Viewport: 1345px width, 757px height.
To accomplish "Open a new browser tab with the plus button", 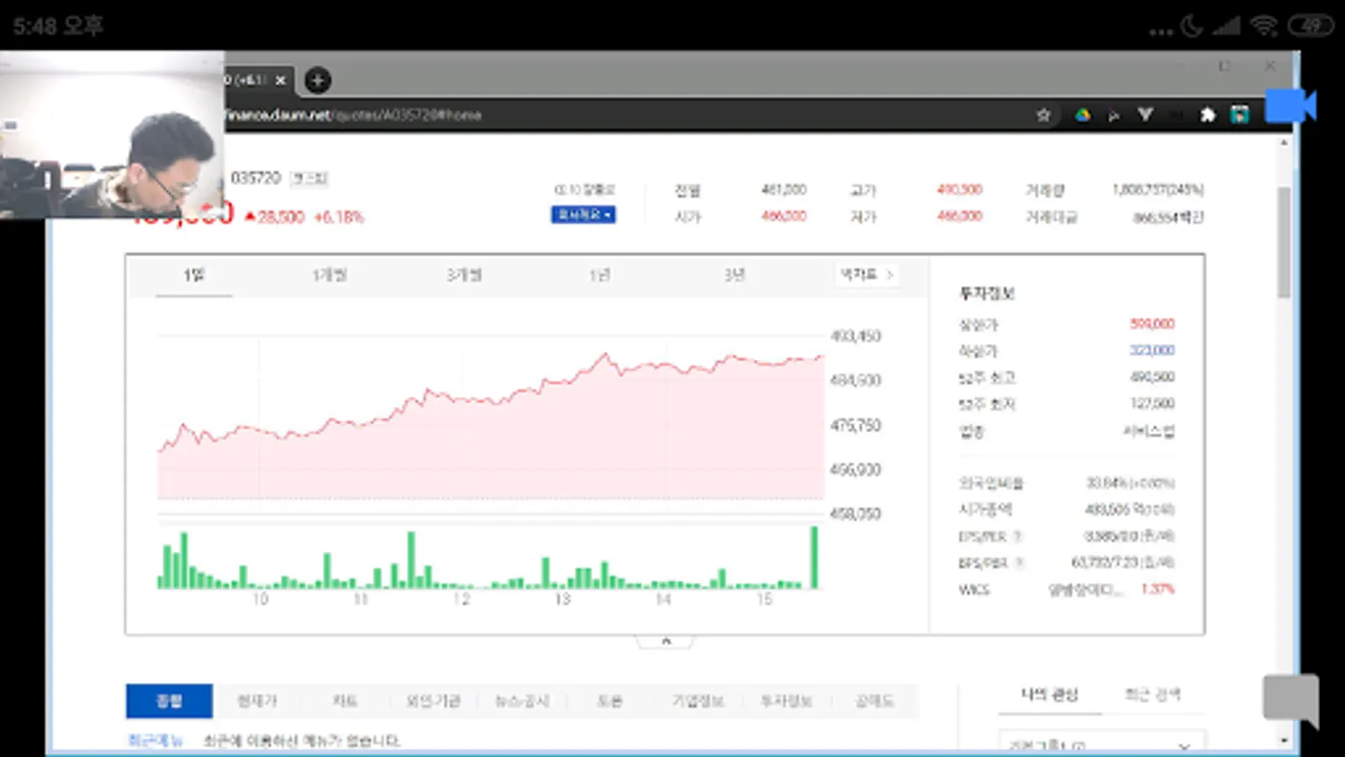I will click(x=317, y=80).
